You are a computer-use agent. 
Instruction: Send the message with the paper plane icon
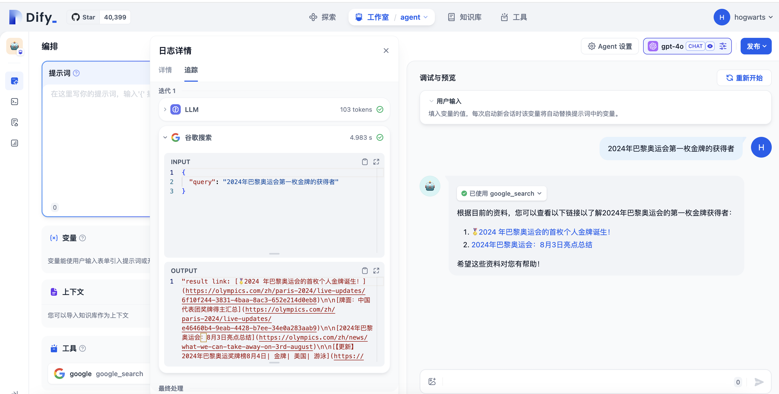[x=758, y=381]
